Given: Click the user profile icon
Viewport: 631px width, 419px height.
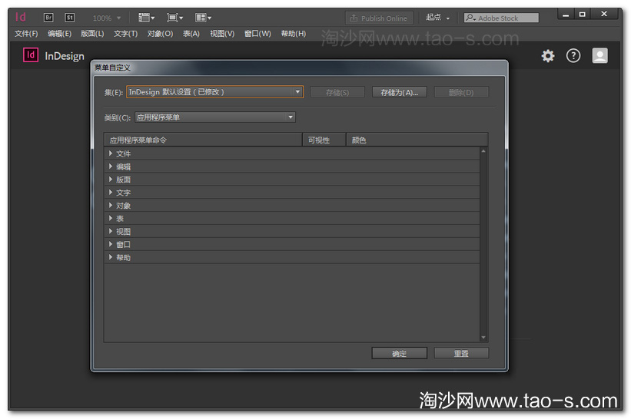Looking at the screenshot, I should click(599, 56).
